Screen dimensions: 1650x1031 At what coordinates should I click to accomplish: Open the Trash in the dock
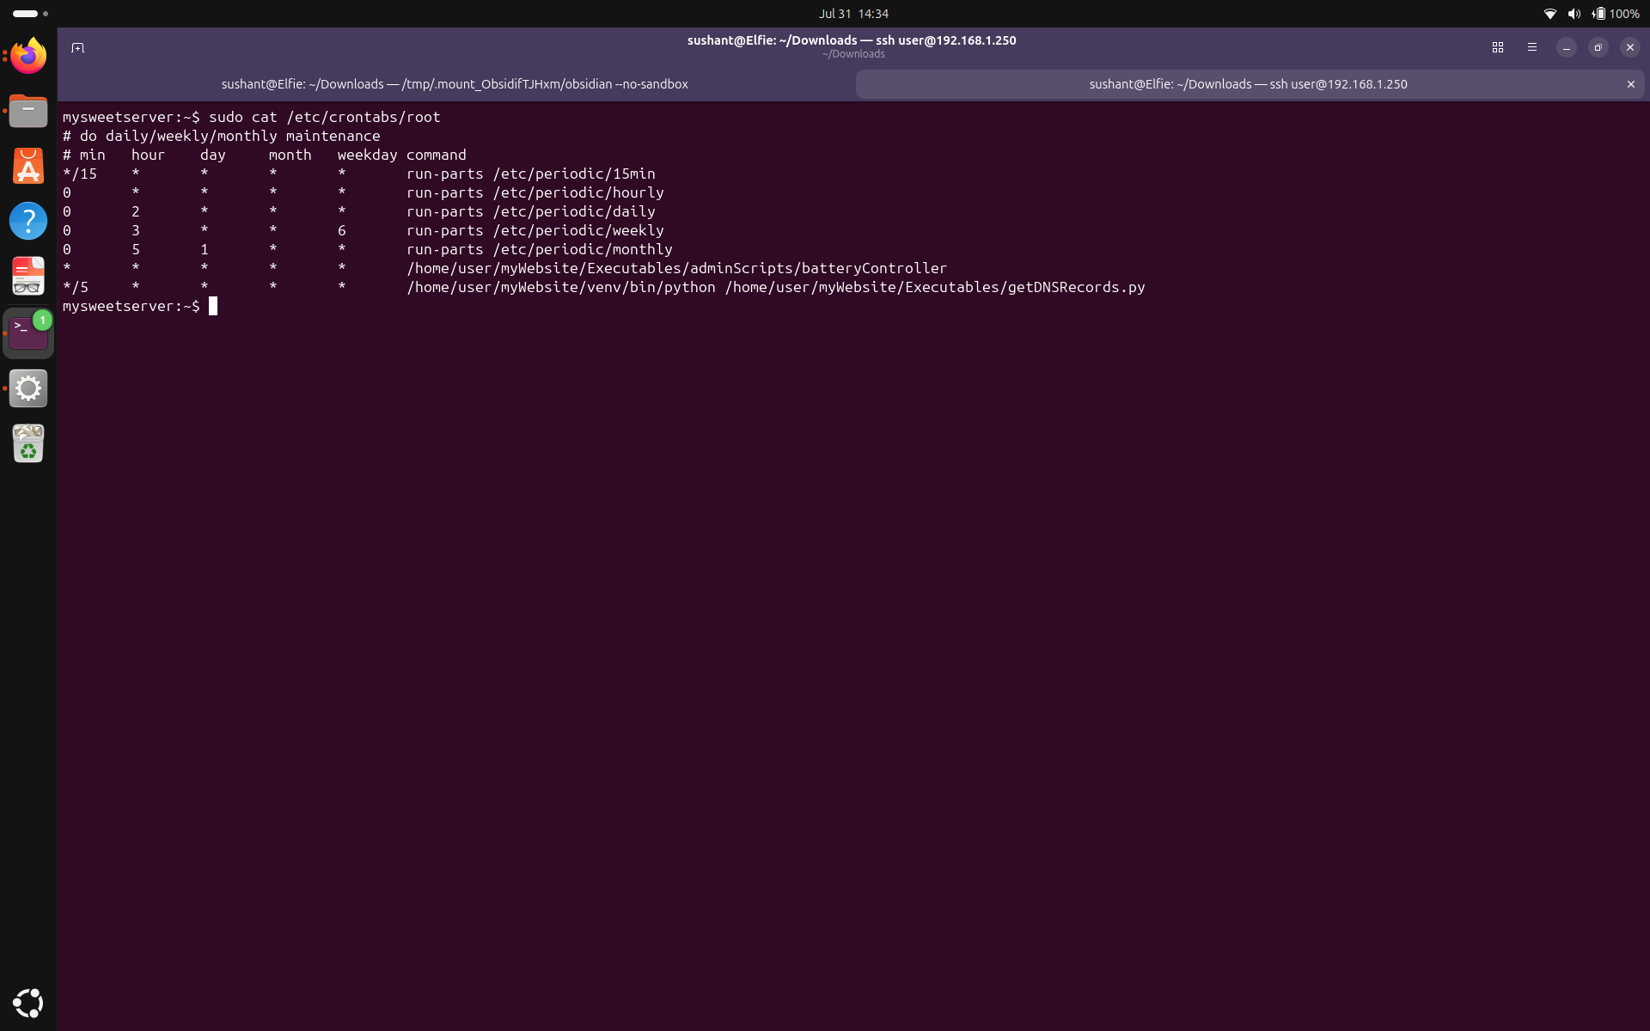(x=28, y=443)
